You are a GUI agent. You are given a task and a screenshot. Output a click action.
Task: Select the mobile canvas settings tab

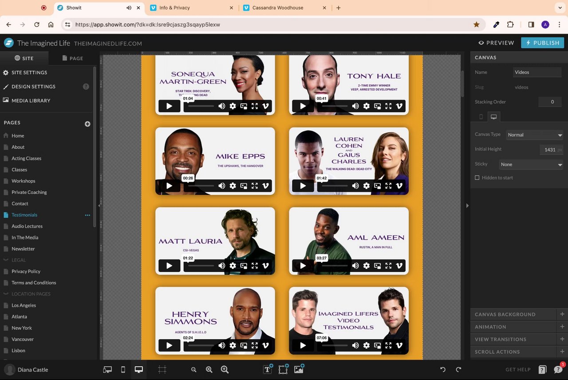481,117
